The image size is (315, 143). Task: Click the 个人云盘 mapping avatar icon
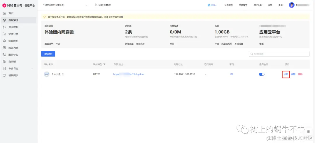47,74
